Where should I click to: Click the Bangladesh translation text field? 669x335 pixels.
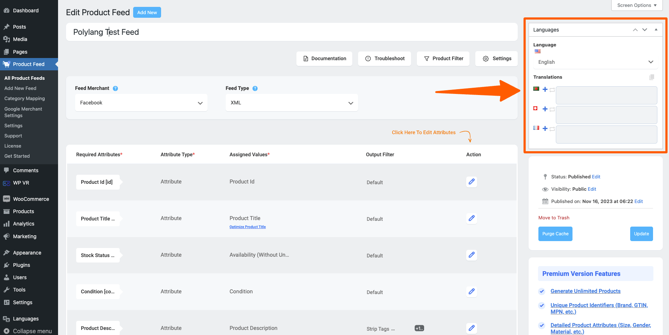(x=607, y=95)
